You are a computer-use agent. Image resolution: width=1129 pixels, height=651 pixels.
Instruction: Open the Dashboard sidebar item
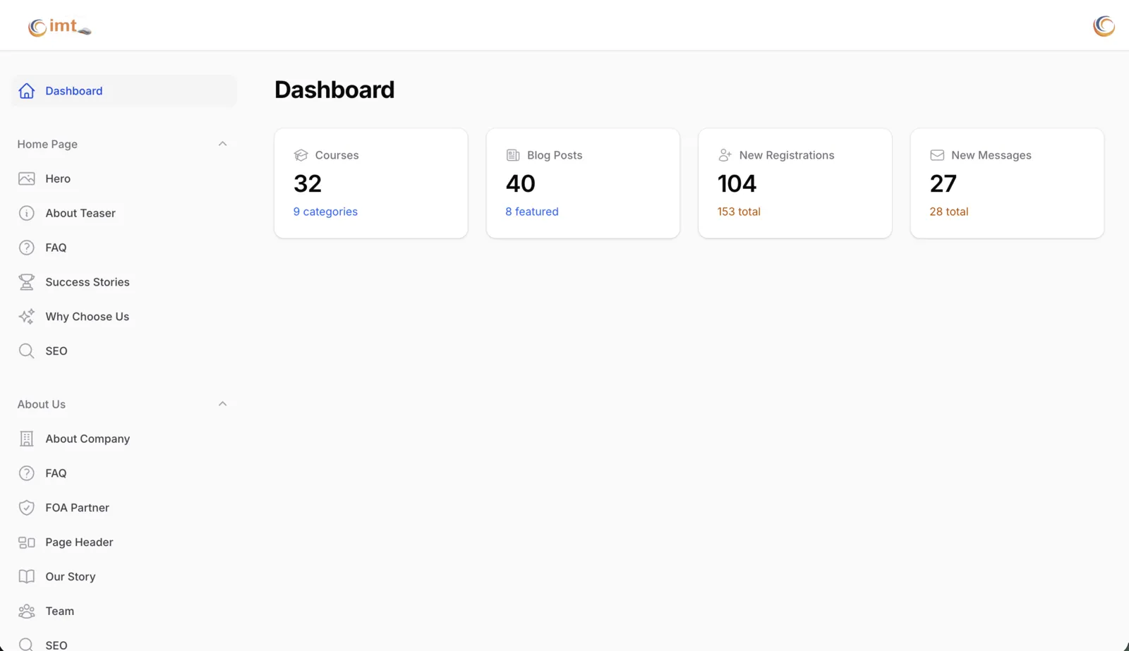124,91
